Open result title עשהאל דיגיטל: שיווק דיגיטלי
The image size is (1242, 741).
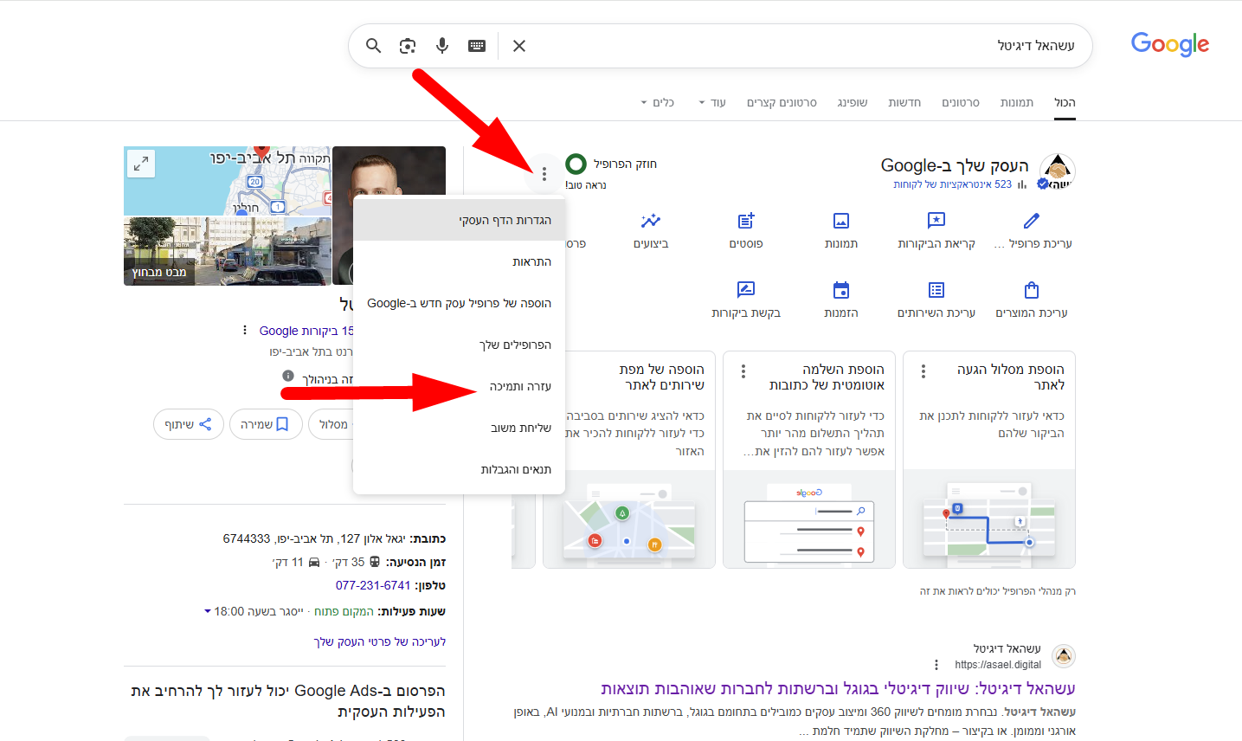[x=838, y=688]
